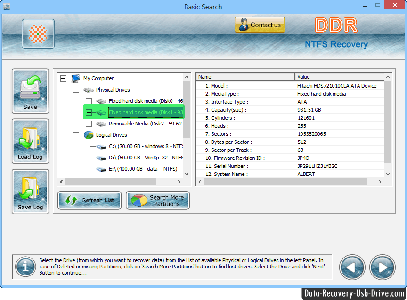The image size is (407, 300).
Task: Select the My Computer tree item
Action: click(x=98, y=78)
